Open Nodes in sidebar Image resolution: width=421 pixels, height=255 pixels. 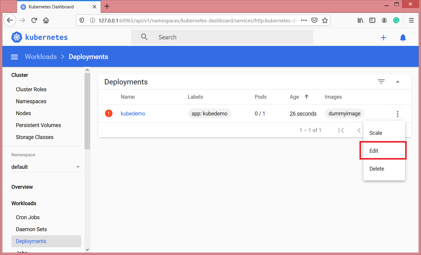click(x=23, y=113)
